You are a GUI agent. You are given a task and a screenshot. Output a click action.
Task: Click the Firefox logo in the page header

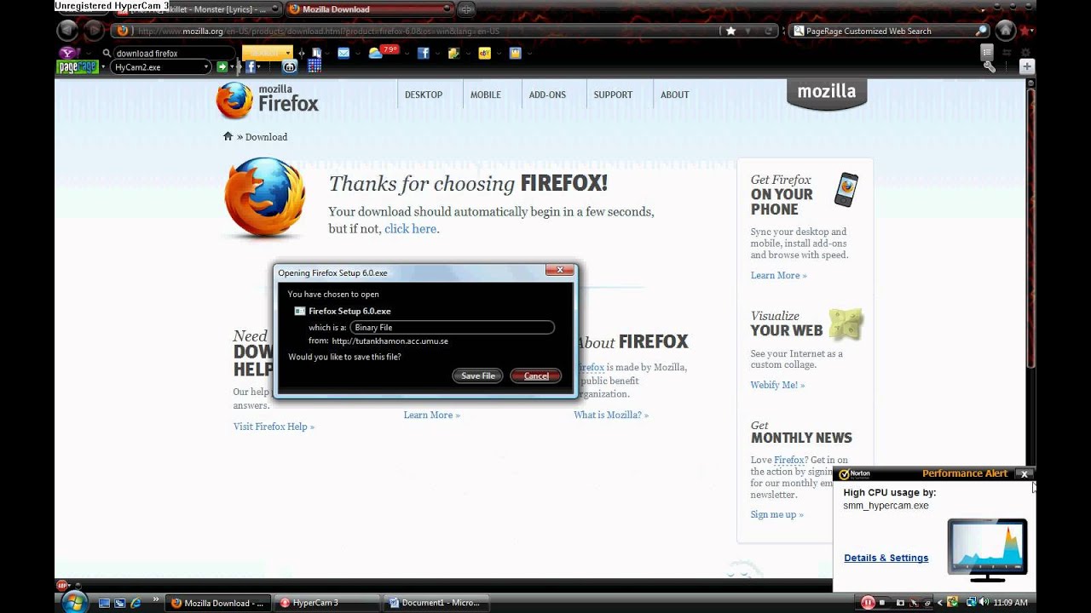click(267, 100)
